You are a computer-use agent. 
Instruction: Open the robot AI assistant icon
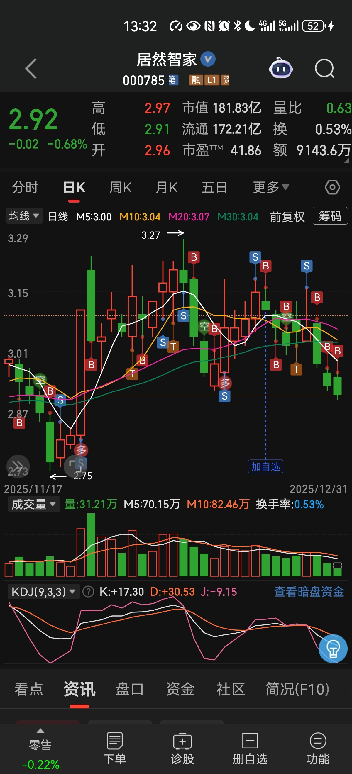pyautogui.click(x=281, y=68)
